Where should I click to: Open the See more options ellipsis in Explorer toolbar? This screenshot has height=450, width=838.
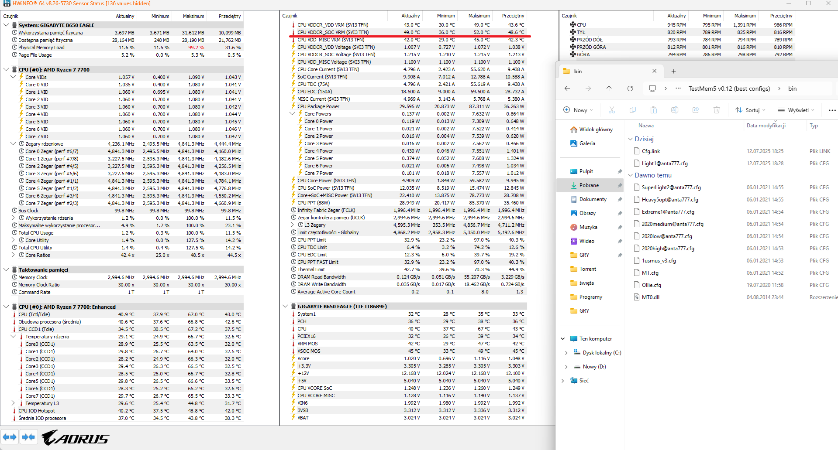point(831,110)
